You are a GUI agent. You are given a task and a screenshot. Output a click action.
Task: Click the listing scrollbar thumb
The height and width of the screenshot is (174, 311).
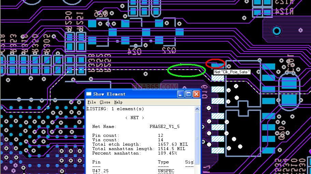[197, 138]
